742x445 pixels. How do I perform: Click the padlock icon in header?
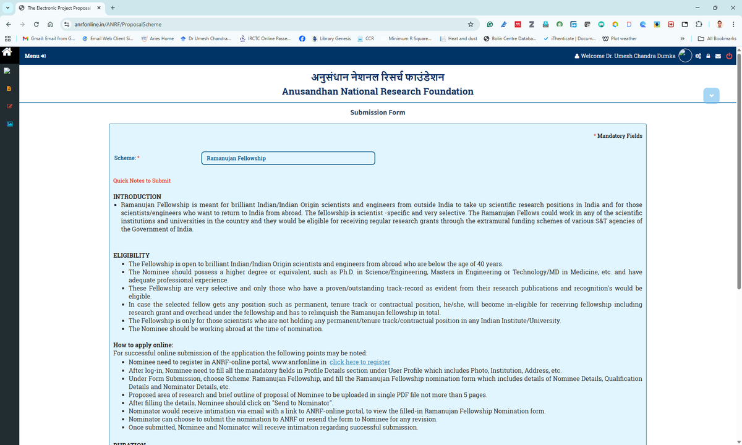click(708, 56)
